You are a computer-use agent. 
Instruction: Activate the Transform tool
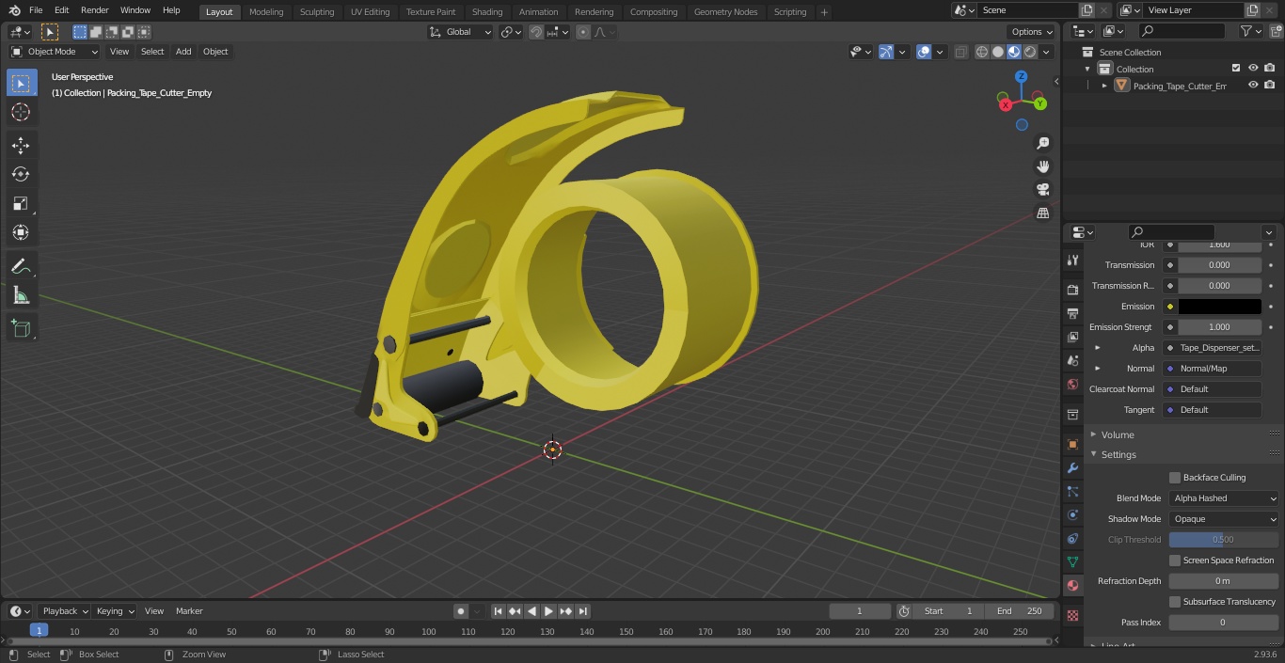tap(21, 232)
